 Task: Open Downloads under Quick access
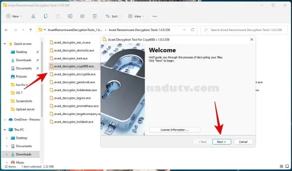(x=23, y=60)
